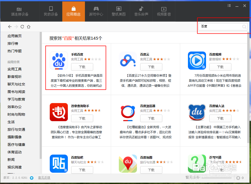Viewport: 251px width, 184px height.
Task: Select 学习与教育 category
Action: 16,99
